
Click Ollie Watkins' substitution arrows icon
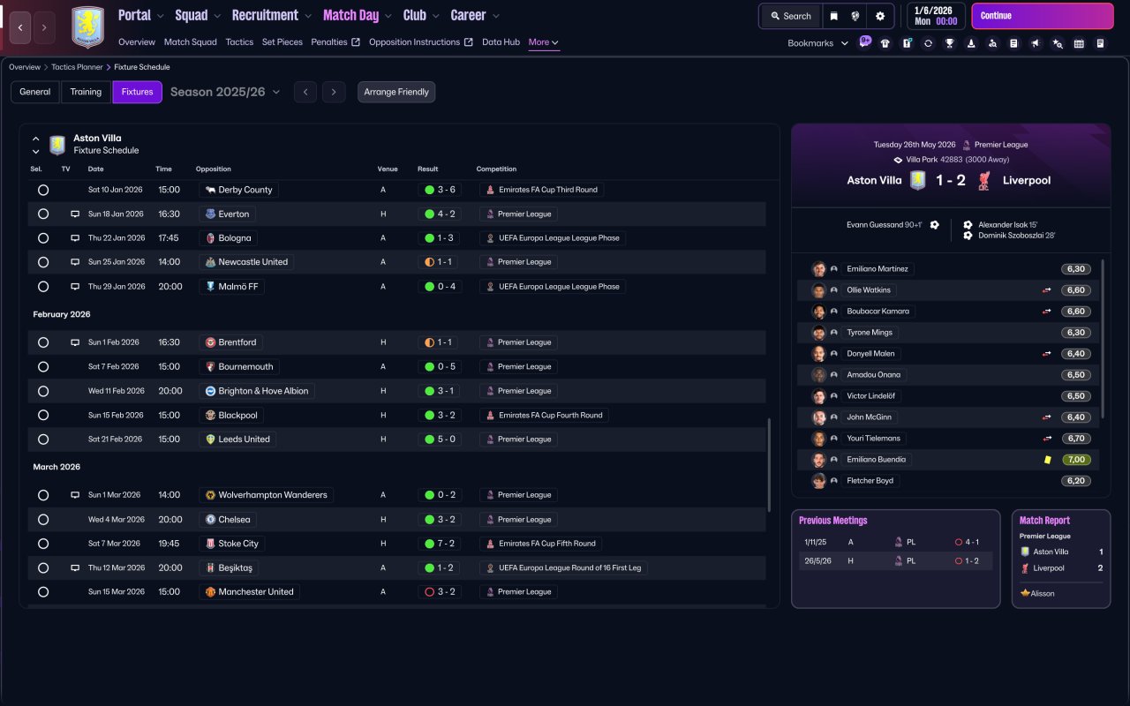tap(1046, 290)
